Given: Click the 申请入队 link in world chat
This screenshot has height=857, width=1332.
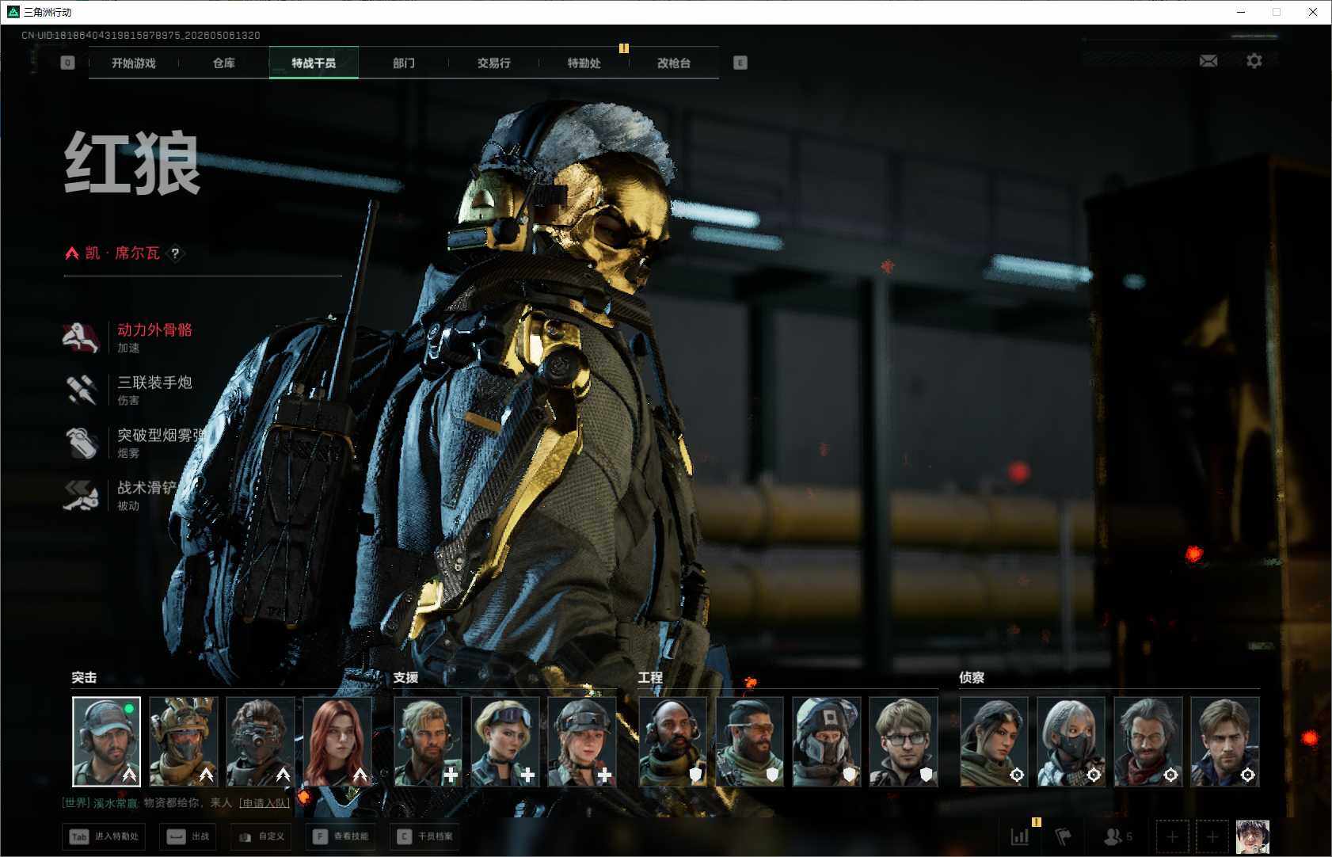Looking at the screenshot, I should pyautogui.click(x=264, y=803).
